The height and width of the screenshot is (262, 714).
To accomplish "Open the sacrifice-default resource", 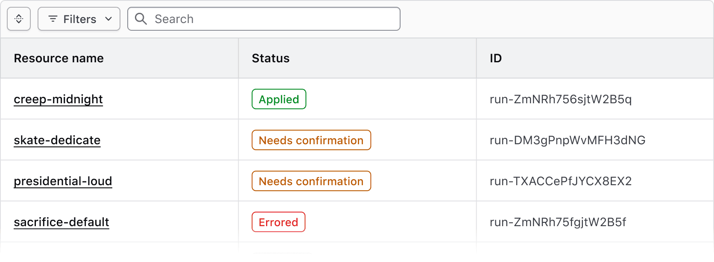I will tap(61, 222).
